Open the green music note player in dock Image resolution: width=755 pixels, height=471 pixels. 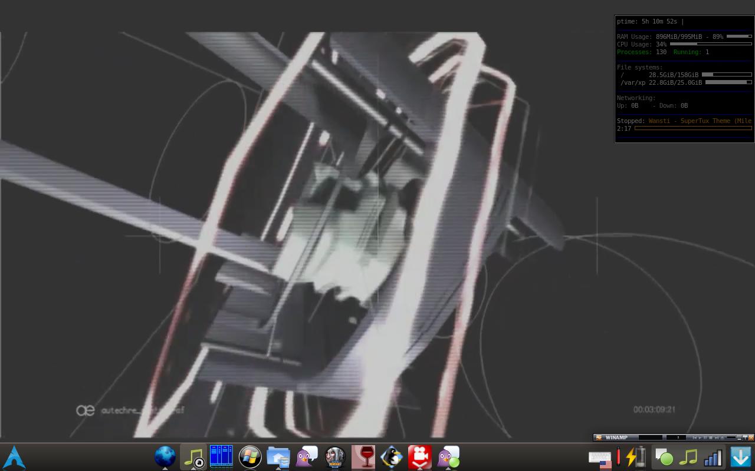pyautogui.click(x=193, y=457)
